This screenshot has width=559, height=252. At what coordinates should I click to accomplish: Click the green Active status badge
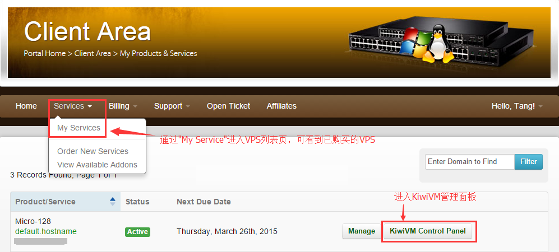[137, 232]
